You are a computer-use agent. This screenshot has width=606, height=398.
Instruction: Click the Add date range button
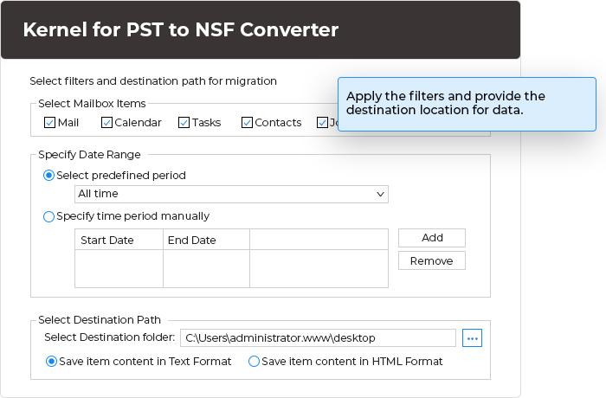(x=432, y=238)
